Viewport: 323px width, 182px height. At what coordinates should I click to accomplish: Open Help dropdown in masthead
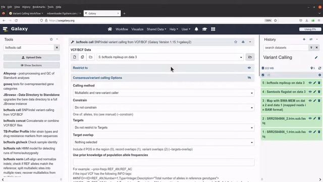click(x=174, y=29)
